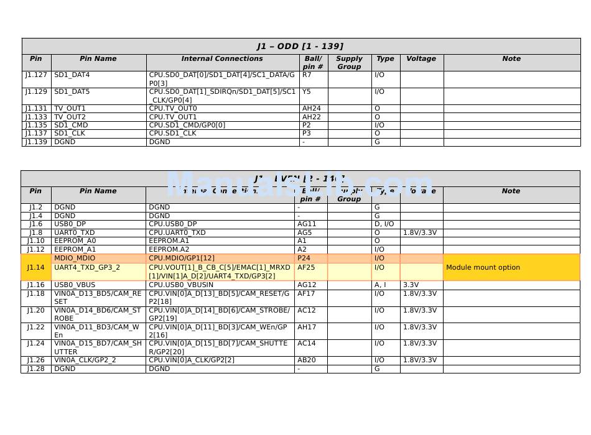Image resolution: width=591 pixels, height=435 pixels.
Task: Click internal connection "CPU.UART0_TXD"
Action: click(177, 233)
